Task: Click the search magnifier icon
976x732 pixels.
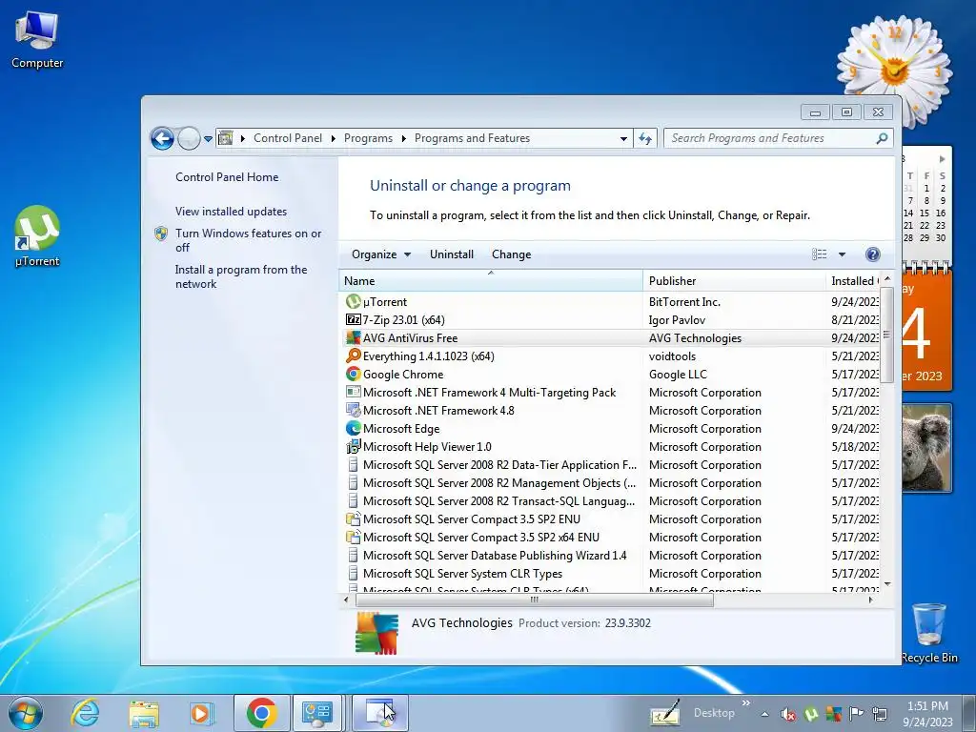Action: coord(882,138)
